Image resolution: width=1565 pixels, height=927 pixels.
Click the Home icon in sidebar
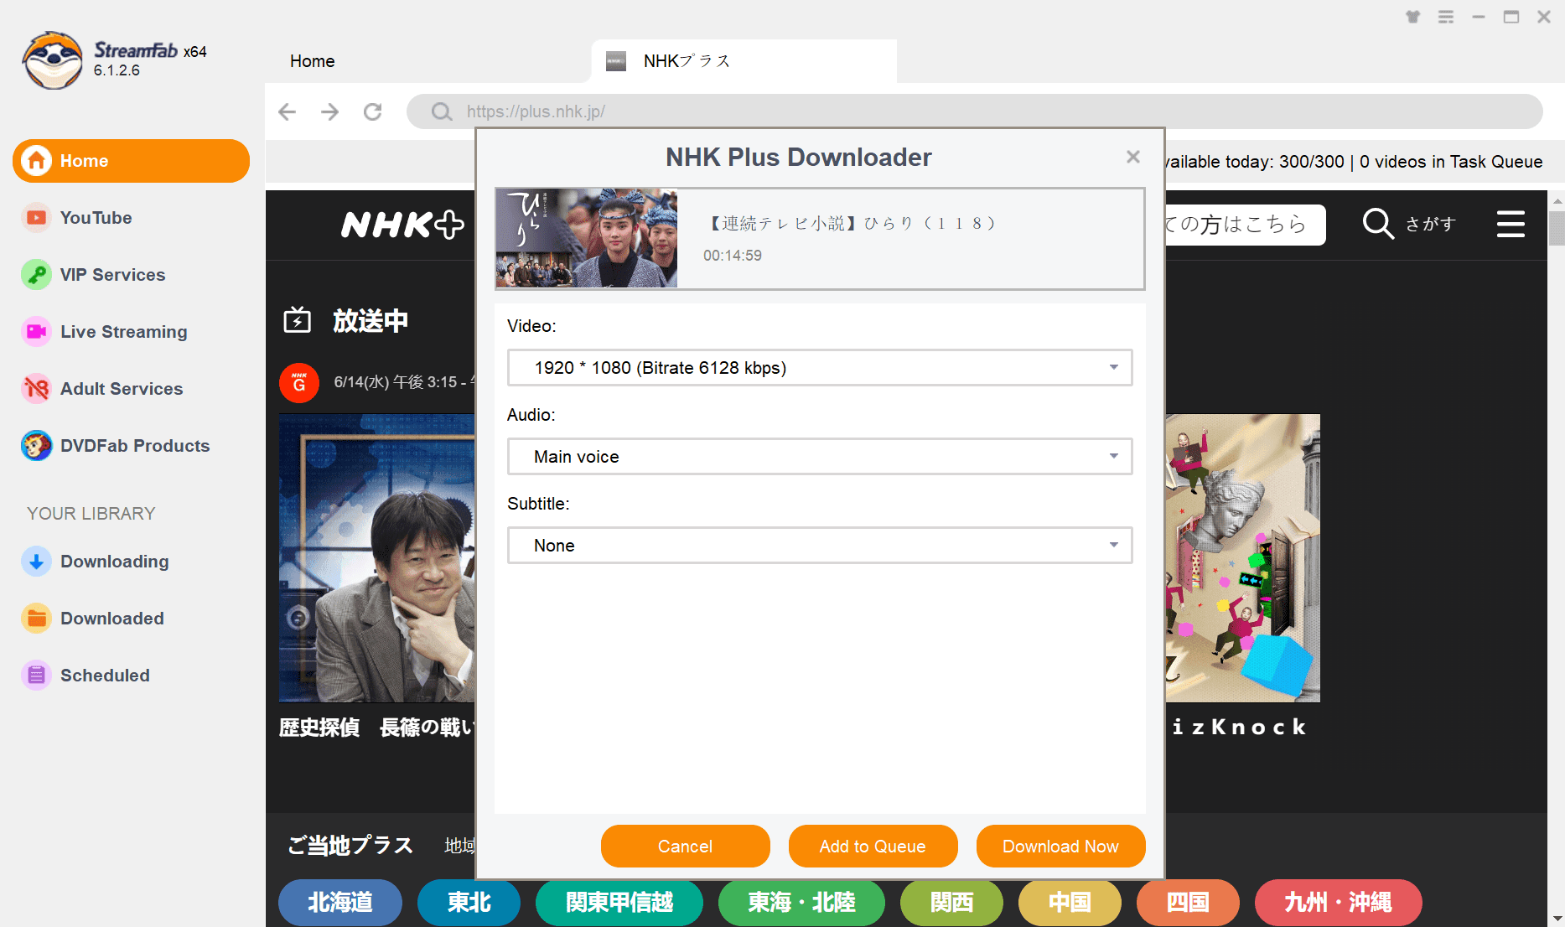tap(36, 161)
